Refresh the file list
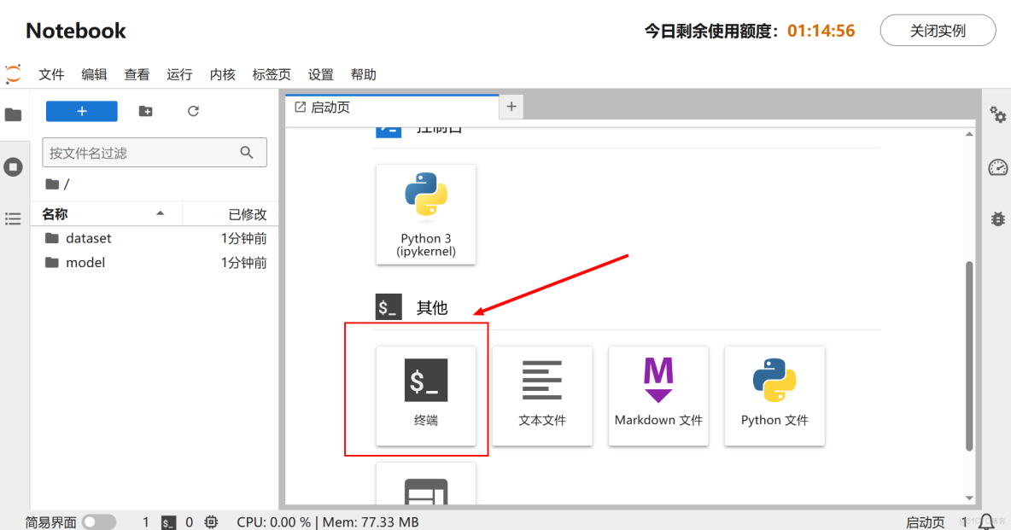This screenshot has height=530, width=1011. [x=194, y=111]
